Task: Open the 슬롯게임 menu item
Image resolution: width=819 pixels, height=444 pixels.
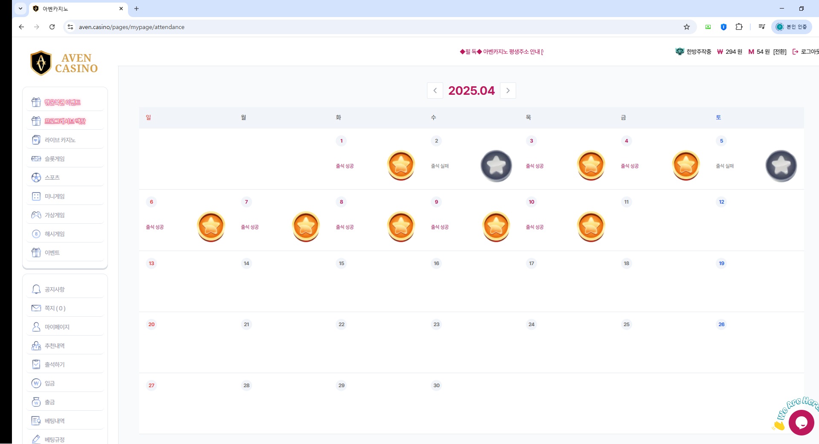Action: click(x=55, y=159)
